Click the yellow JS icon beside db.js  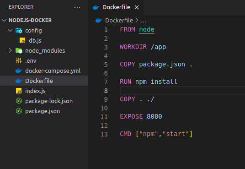(x=22, y=41)
